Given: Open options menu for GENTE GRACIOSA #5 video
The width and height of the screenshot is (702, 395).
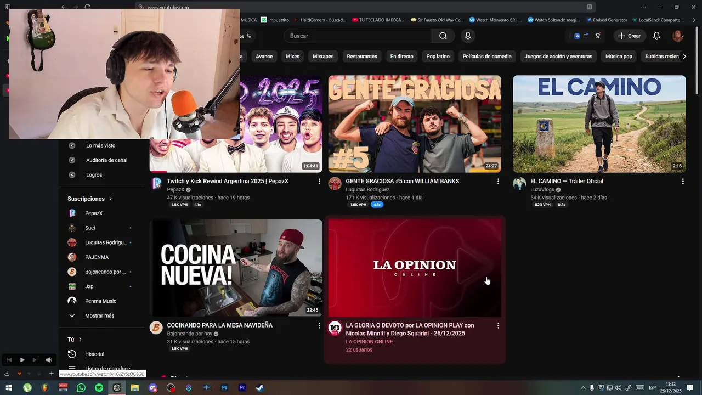Looking at the screenshot, I should 498,182.
